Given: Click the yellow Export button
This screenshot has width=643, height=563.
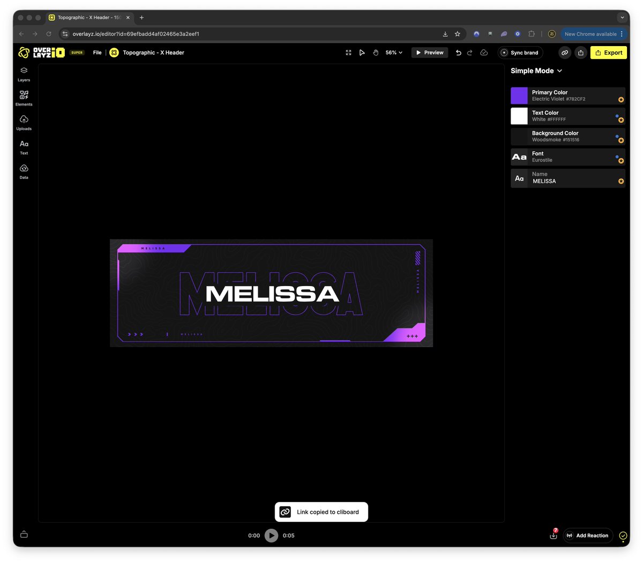Looking at the screenshot, I should pos(609,52).
